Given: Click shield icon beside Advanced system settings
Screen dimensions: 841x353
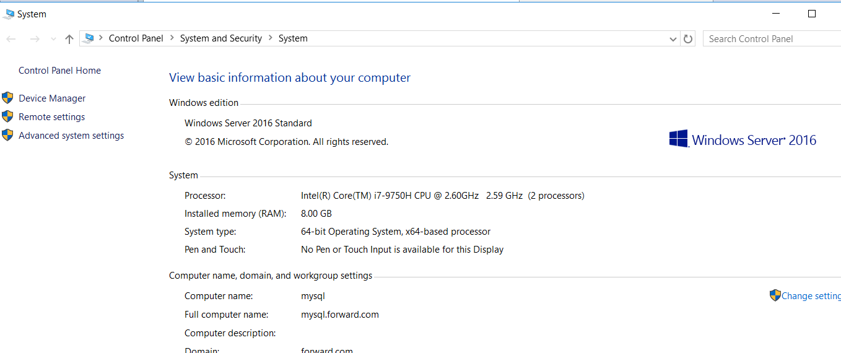Looking at the screenshot, I should [x=7, y=135].
